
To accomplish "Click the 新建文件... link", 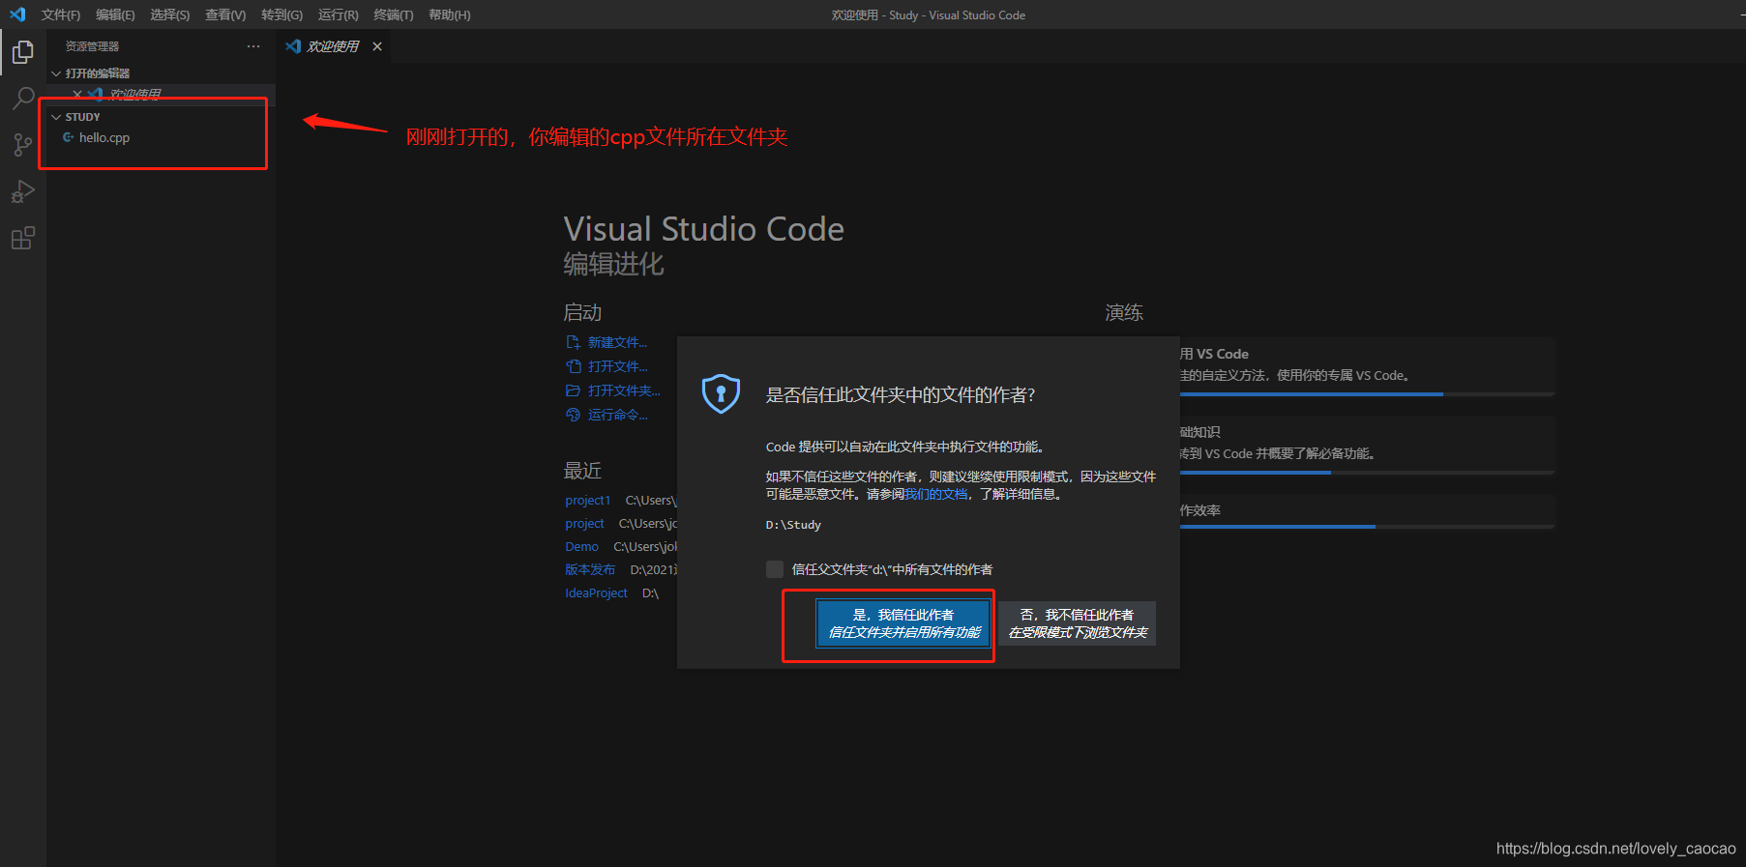I will pyautogui.click(x=617, y=342).
